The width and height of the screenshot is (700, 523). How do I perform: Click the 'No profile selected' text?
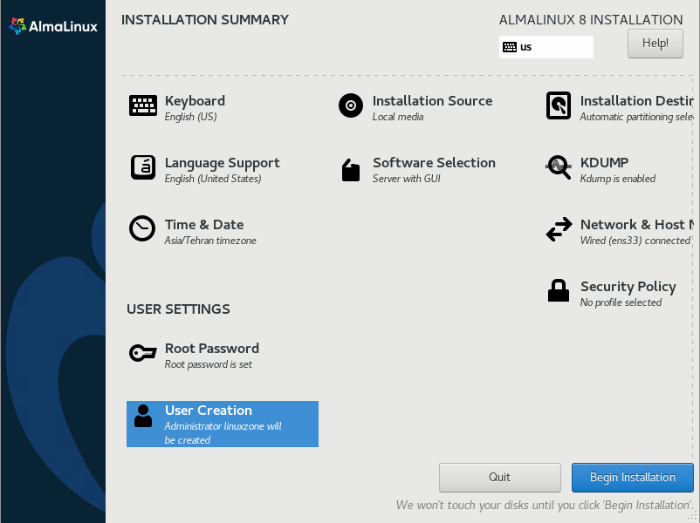(x=621, y=302)
